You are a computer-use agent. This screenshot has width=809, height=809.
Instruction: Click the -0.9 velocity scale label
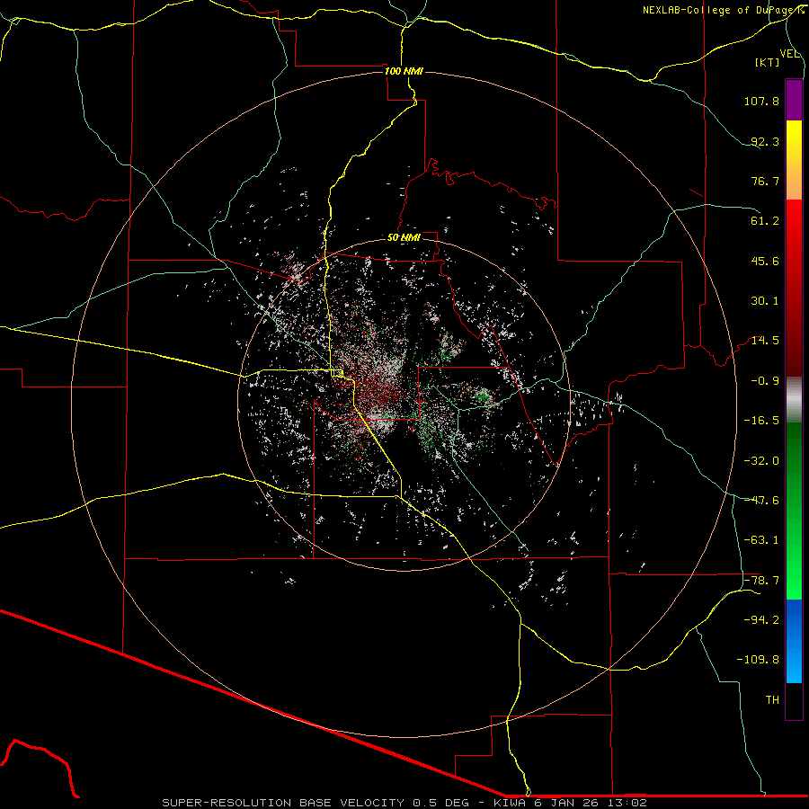point(765,381)
